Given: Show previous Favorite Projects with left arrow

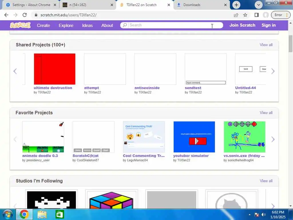Looking at the screenshot, I should tap(15, 139).
